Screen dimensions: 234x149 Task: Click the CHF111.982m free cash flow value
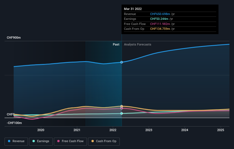[160, 24]
